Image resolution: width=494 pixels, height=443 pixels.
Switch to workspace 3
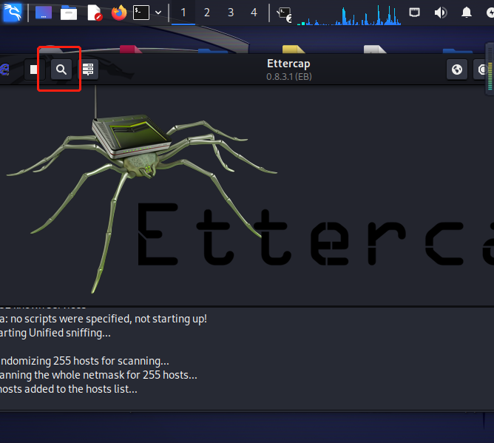pyautogui.click(x=231, y=13)
